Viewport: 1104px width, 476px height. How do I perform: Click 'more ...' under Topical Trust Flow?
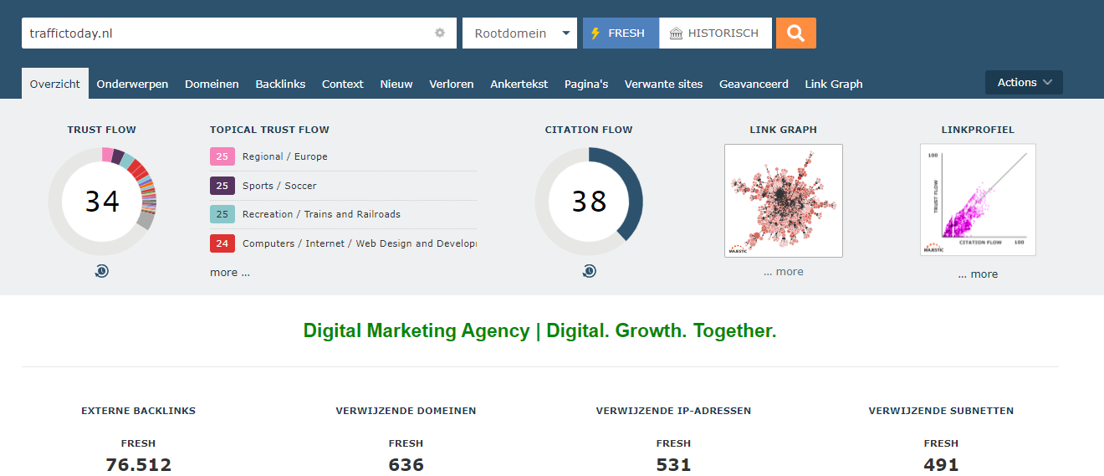point(230,272)
